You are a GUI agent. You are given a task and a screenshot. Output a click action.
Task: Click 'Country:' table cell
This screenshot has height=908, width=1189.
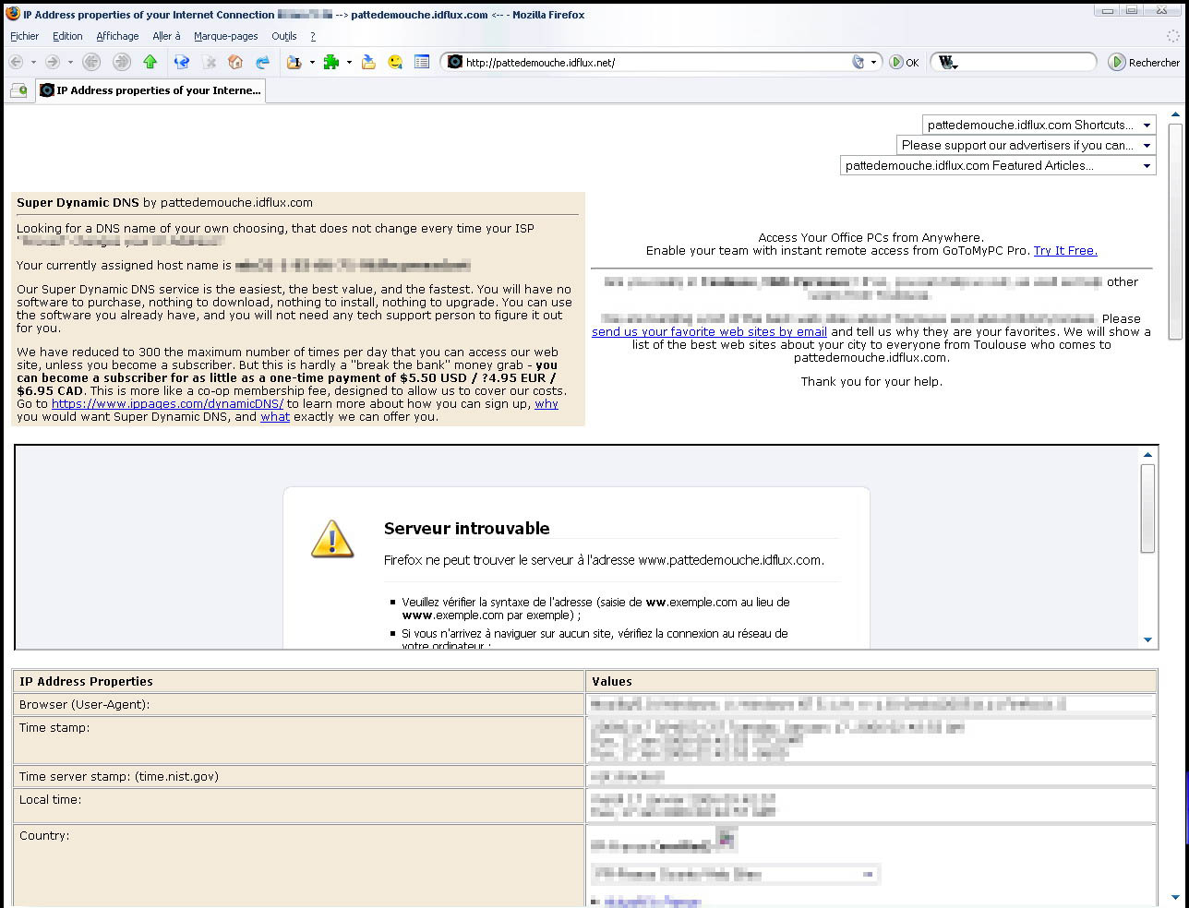[299, 866]
